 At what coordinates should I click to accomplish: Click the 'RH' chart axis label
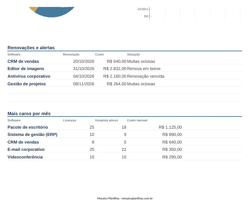point(146,16)
